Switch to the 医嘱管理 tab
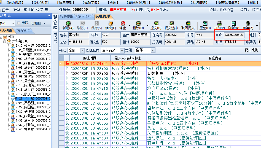This screenshot has height=148, width=261. click(x=103, y=16)
